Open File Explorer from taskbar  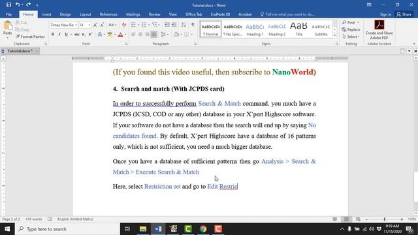[143, 229]
